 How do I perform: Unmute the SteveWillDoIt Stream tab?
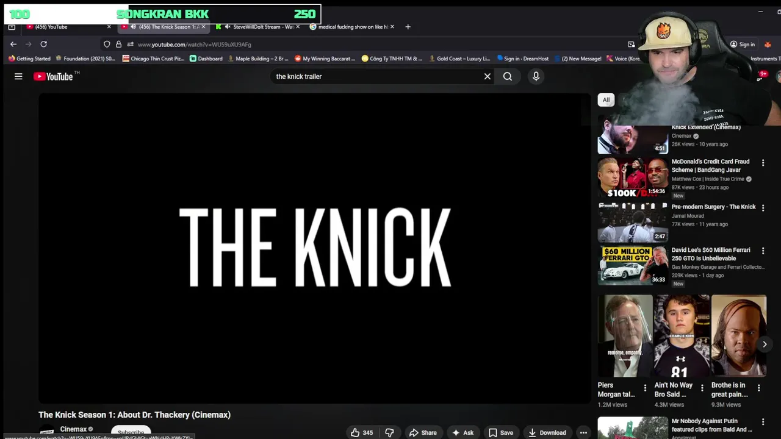click(x=228, y=27)
